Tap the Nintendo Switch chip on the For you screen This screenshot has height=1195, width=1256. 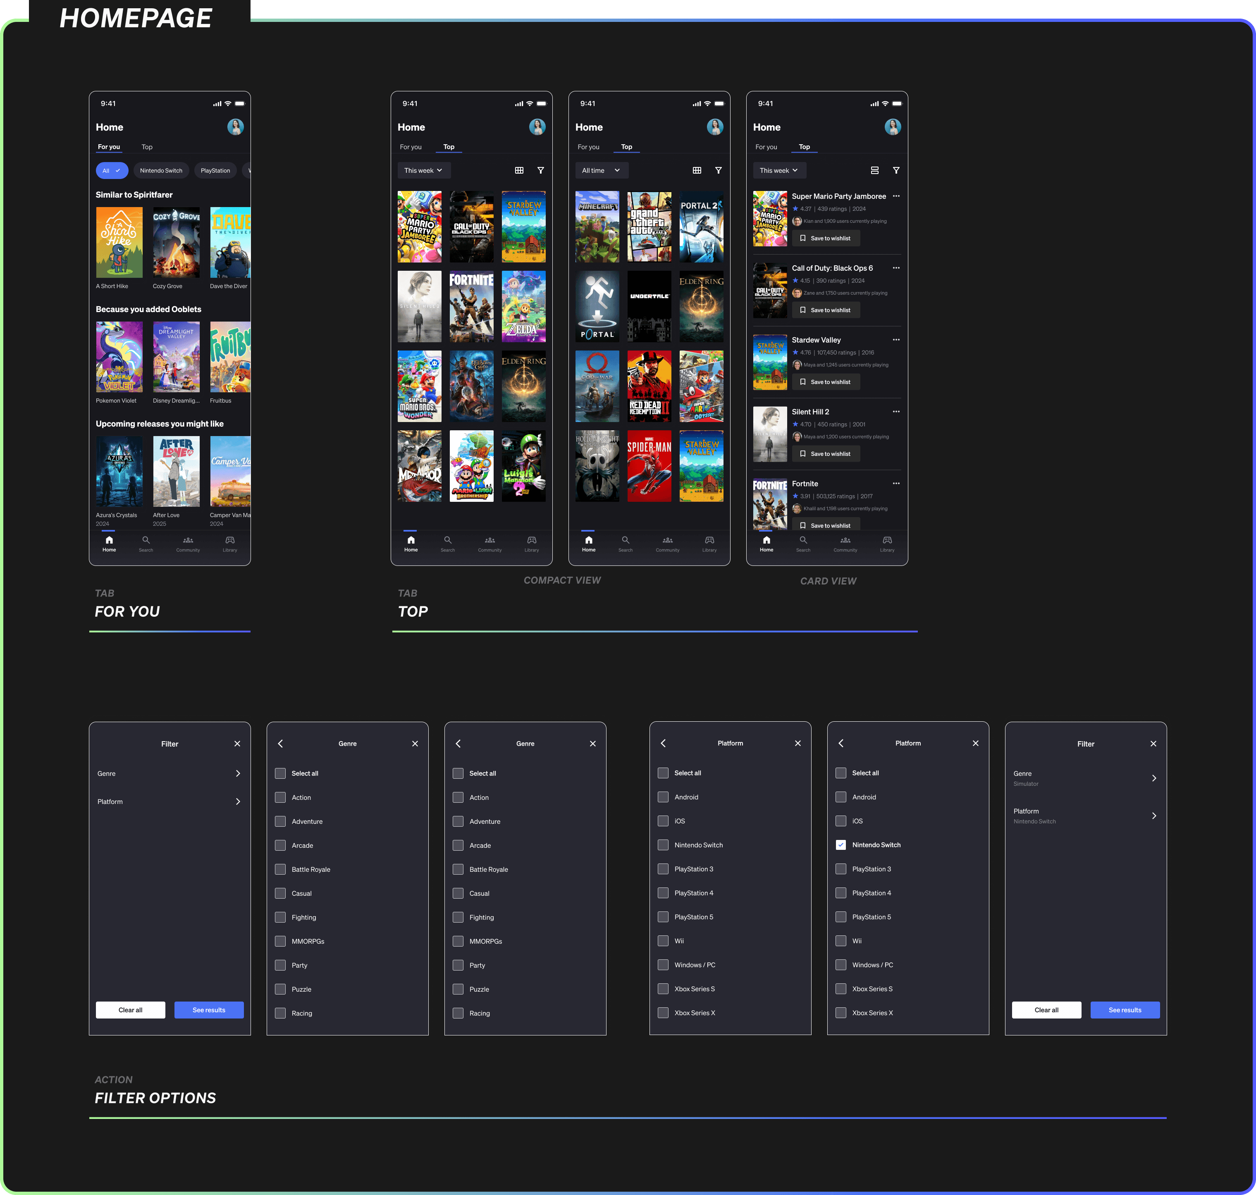pyautogui.click(x=161, y=171)
